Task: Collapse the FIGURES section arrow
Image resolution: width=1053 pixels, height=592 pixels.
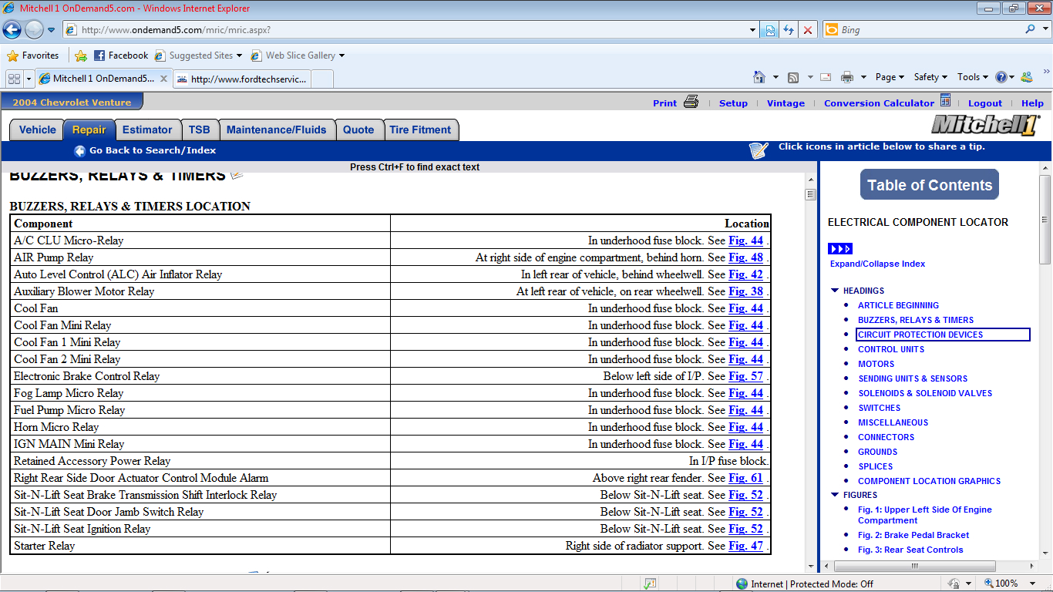Action: pos(835,495)
